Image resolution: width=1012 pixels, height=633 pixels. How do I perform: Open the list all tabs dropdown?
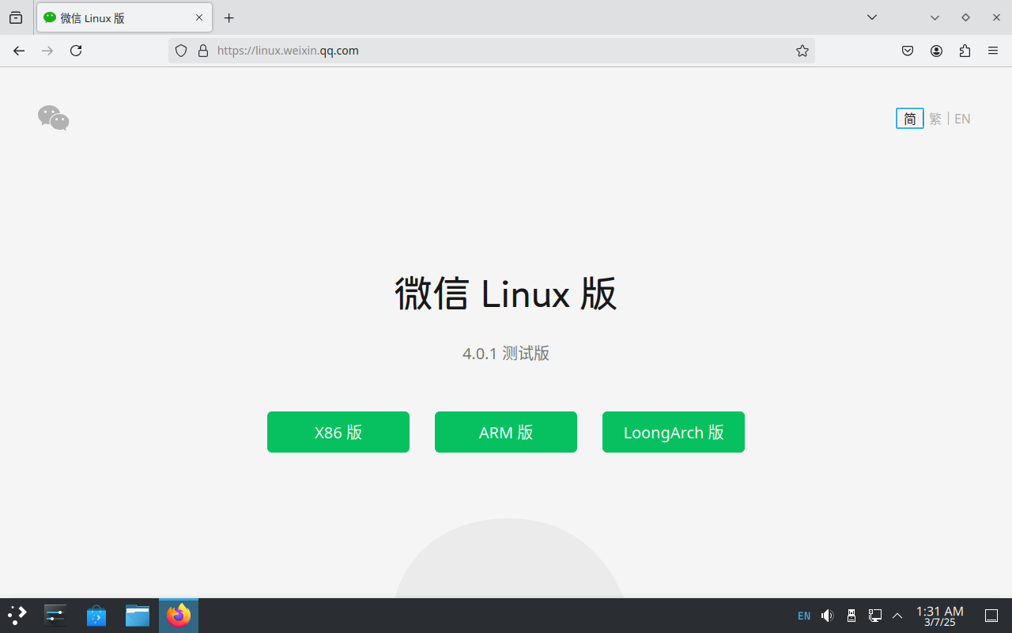point(872,17)
